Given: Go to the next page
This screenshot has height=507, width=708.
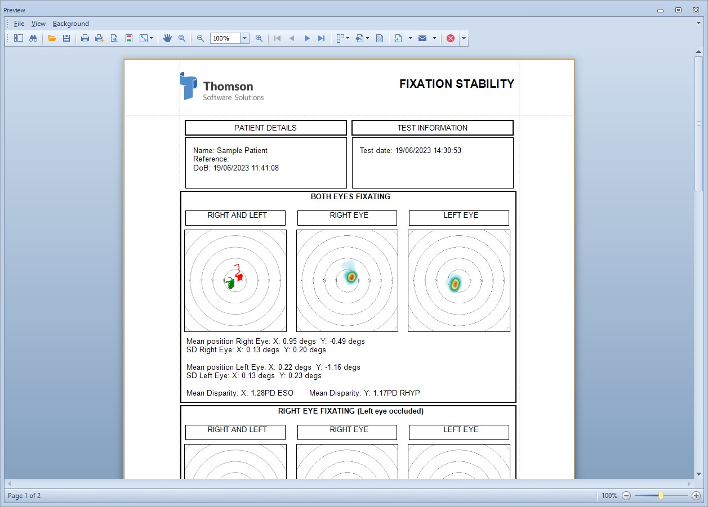Looking at the screenshot, I should pyautogui.click(x=307, y=38).
